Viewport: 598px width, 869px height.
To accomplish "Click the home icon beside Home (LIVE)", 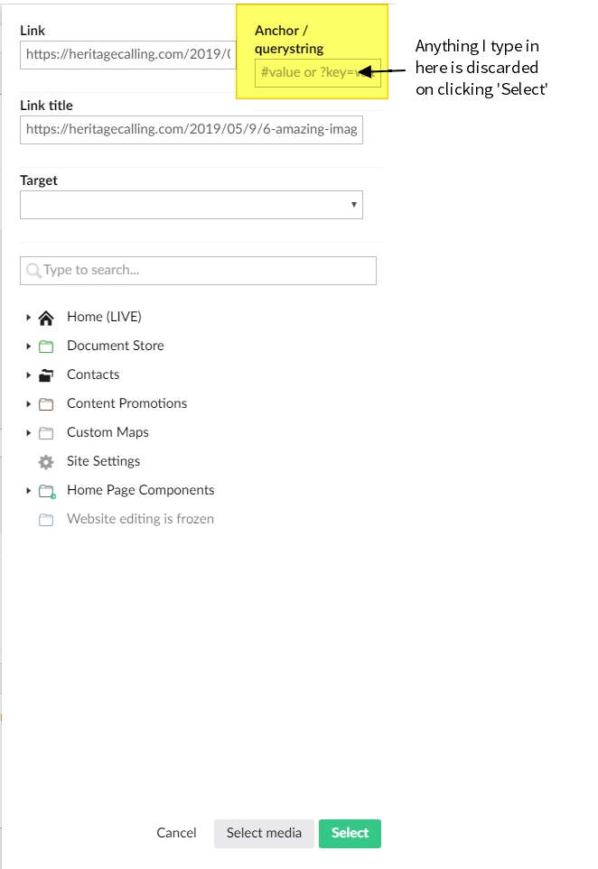I will (x=46, y=317).
